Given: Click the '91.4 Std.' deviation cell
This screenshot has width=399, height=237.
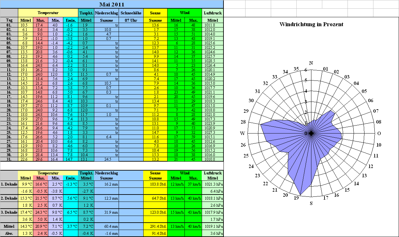Looking at the screenshot, I should point(155,233).
